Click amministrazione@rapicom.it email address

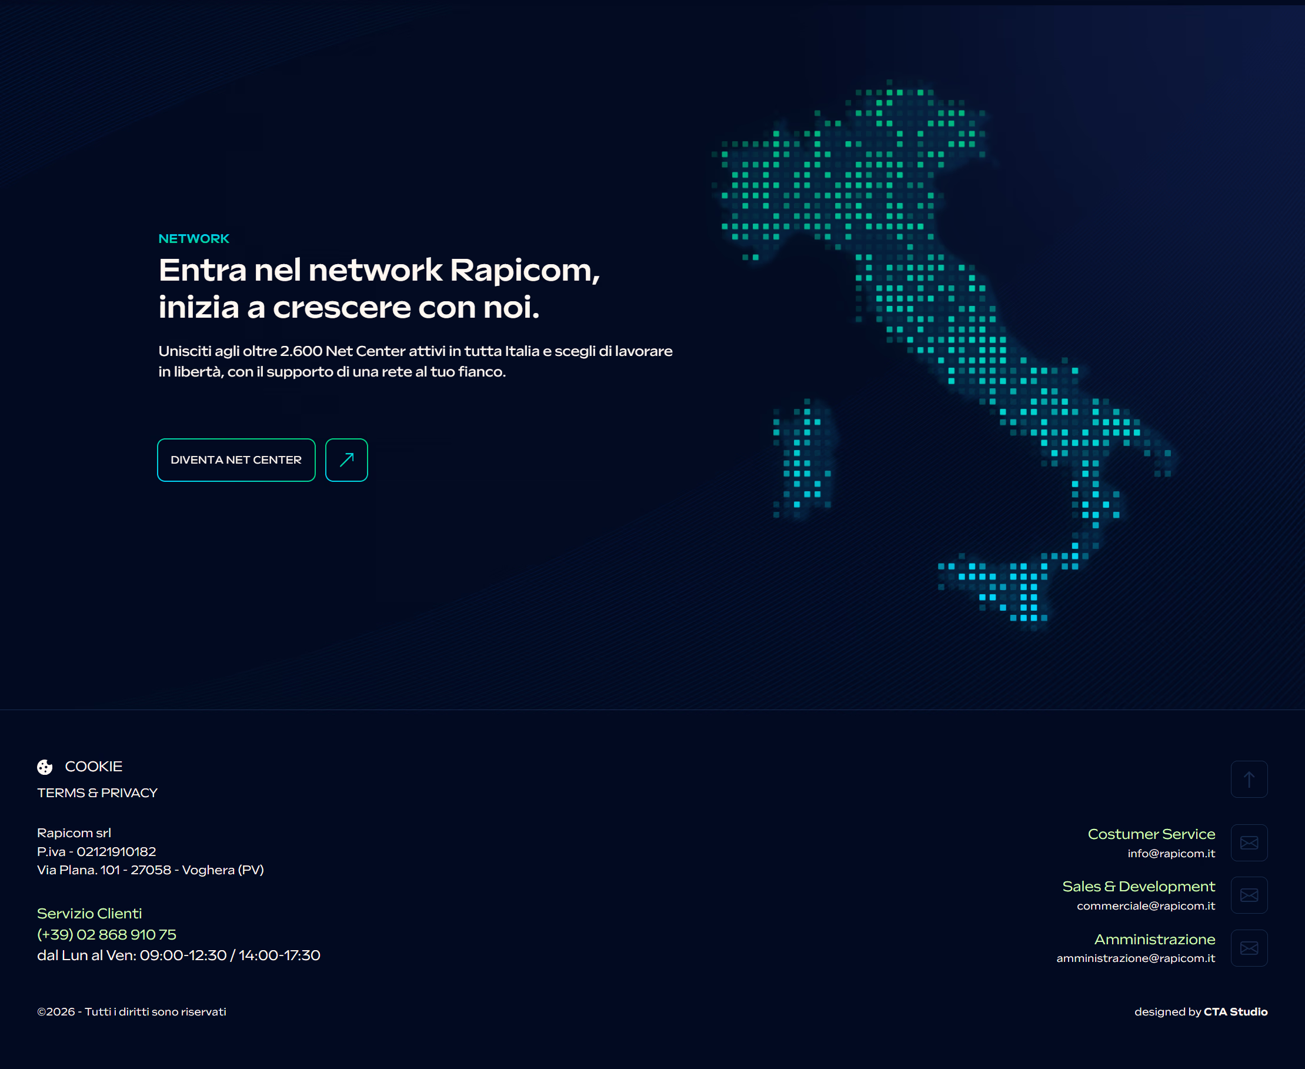pyautogui.click(x=1136, y=958)
